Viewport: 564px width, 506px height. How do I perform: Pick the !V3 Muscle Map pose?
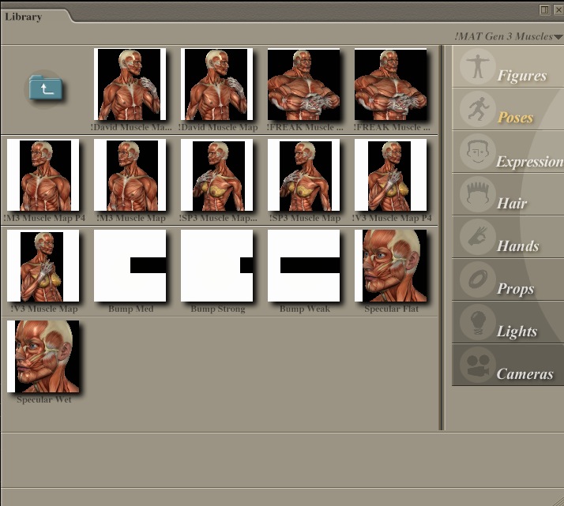pos(43,266)
